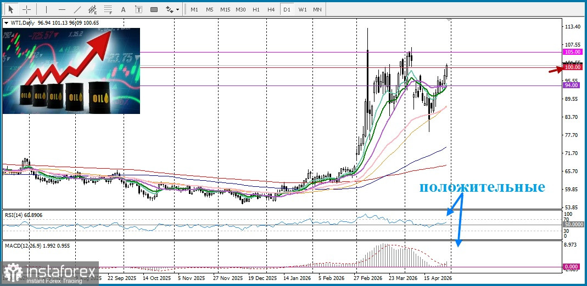
Task: Select the horizontal line tool
Action: click(62, 9)
